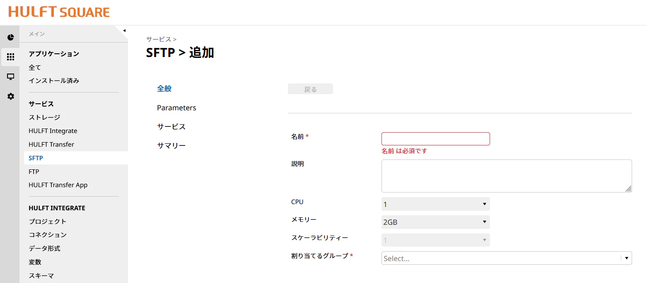Expand the 割り当てるグループ Select dropdown arrow

(626, 258)
